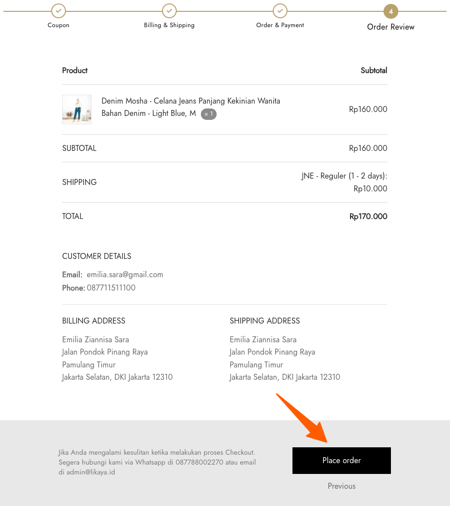Screen dimensions: 450x506
Task: Click the Billing & Shipping checkmark circle
Action: pos(169,10)
